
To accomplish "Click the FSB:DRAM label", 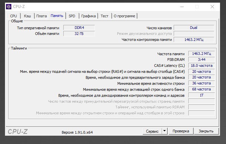I will point(176,60).
